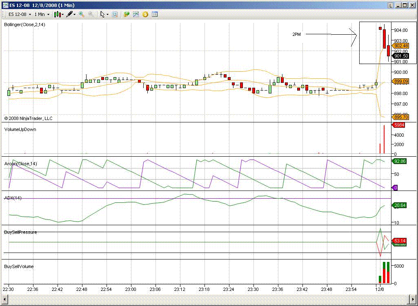Viewport: 418px width, 306px height.
Task: Click the 23:36 time axis label
Action: pos(278,289)
